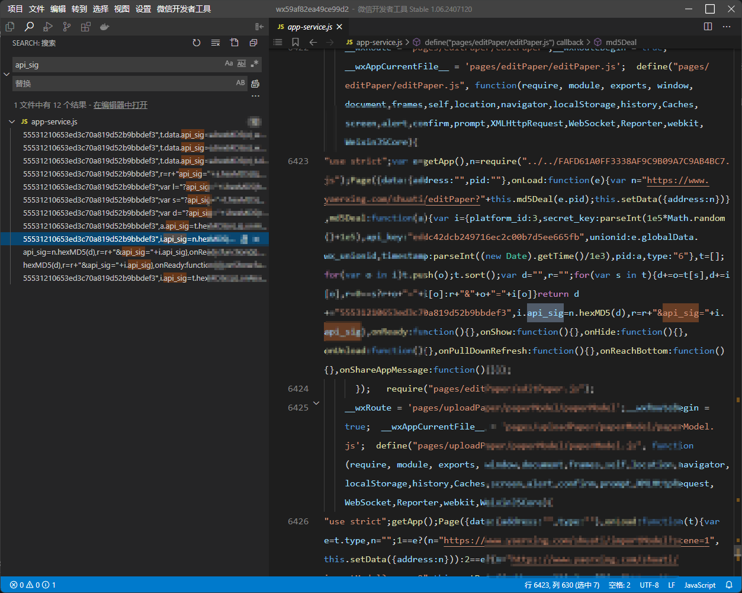This screenshot has height=593, width=742.
Task: Open the 微信开发者工具 menu
Action: [184, 9]
